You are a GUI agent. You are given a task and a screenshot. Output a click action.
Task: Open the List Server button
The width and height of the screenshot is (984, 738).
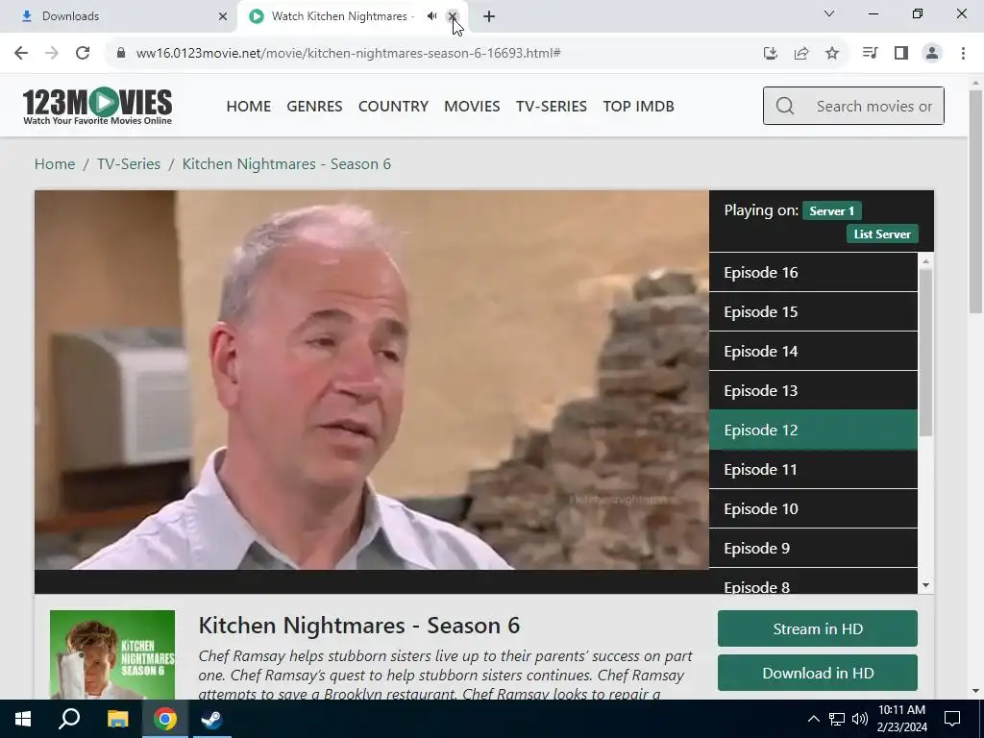click(x=882, y=234)
